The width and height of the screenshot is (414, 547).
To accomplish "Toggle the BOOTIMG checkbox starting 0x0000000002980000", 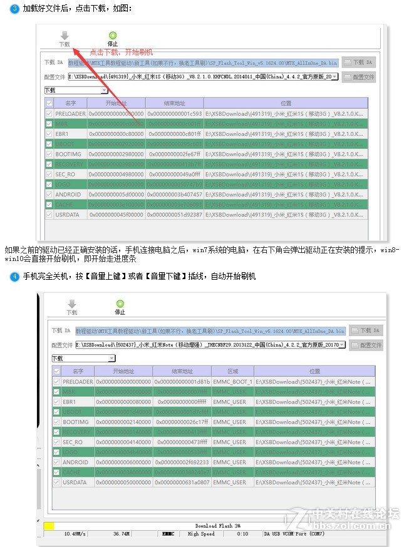I will click(49, 154).
